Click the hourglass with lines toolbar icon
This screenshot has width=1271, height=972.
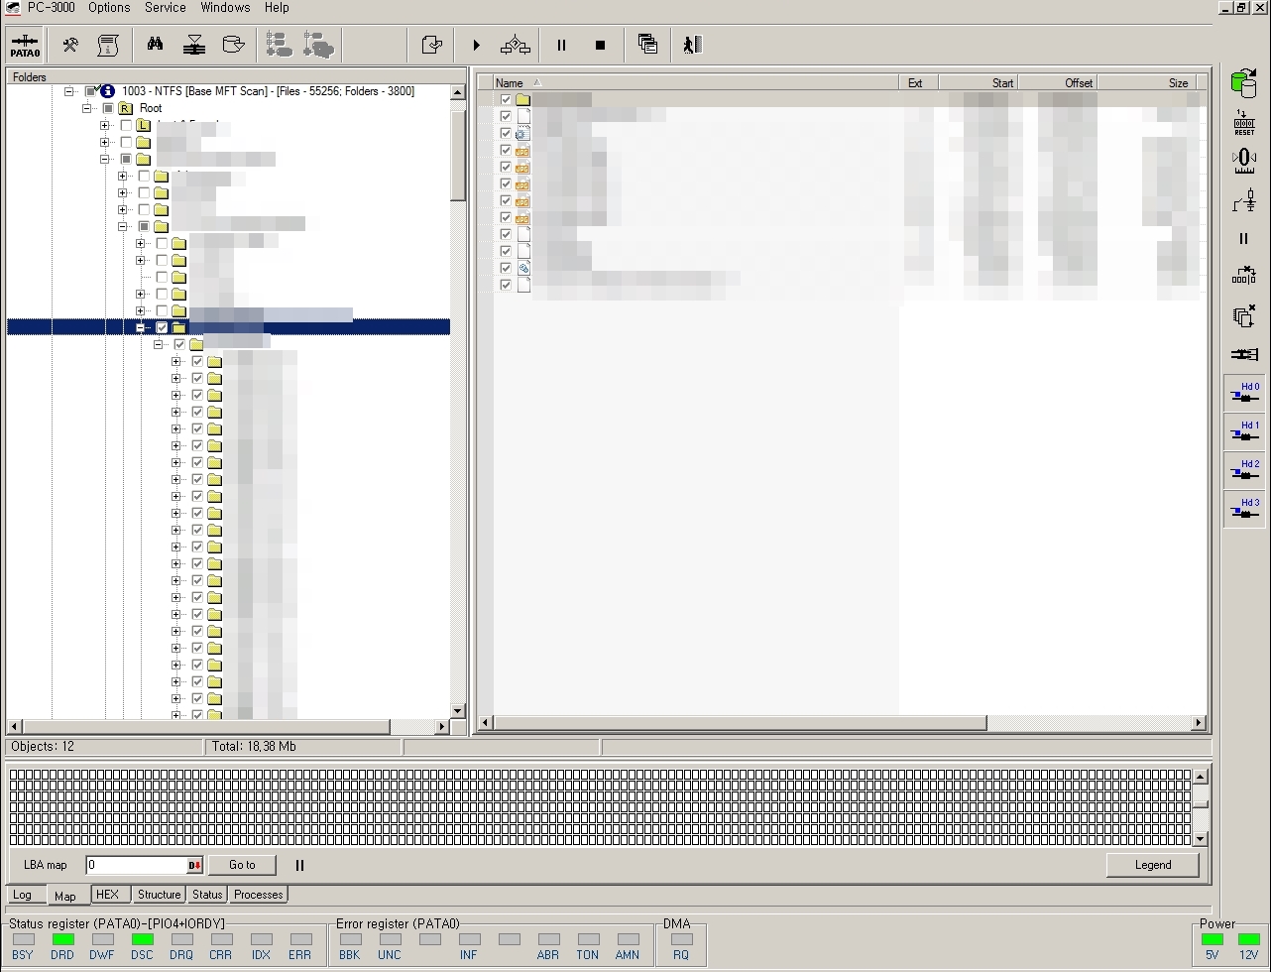click(x=194, y=45)
